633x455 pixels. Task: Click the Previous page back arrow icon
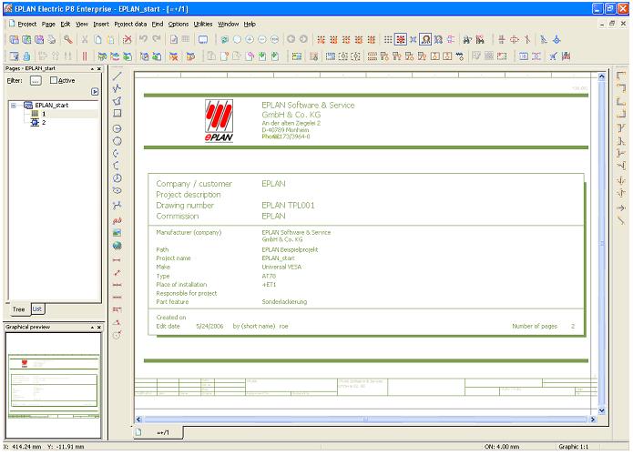pos(291,39)
